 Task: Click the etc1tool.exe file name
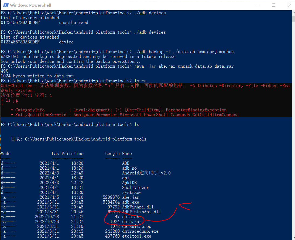[136, 236]
